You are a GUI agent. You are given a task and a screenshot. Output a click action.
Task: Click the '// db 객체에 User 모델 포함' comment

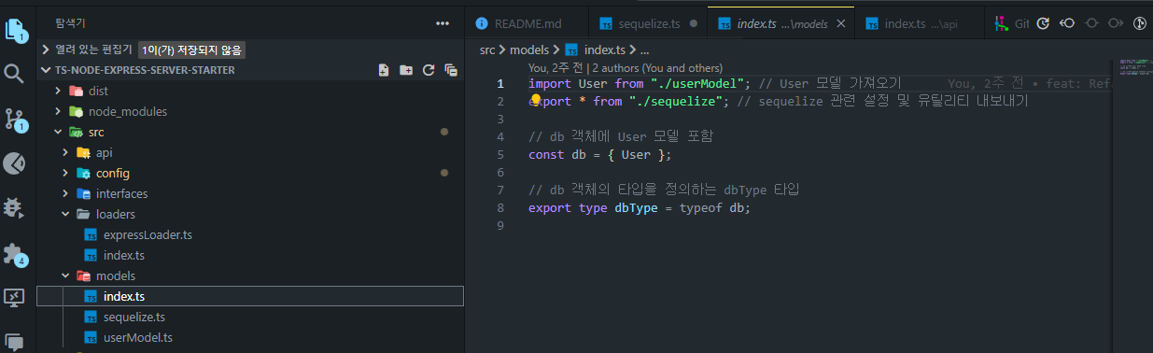pyautogui.click(x=621, y=136)
